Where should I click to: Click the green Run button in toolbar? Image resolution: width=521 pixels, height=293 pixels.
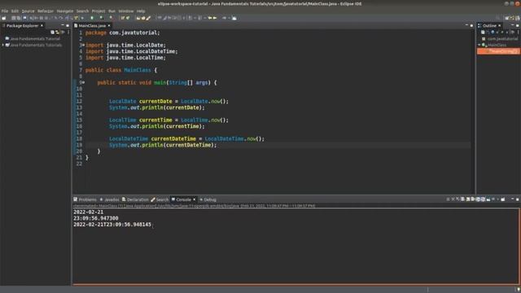click(92, 18)
